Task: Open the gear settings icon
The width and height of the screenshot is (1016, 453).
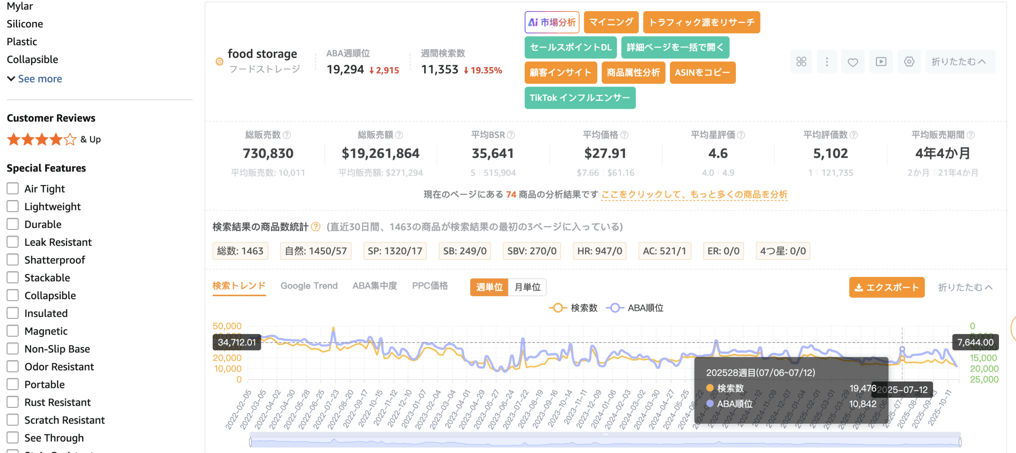Action: click(x=909, y=62)
